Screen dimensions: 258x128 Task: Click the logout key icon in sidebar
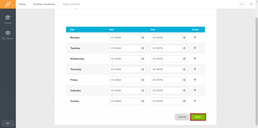pyautogui.click(x=8, y=123)
